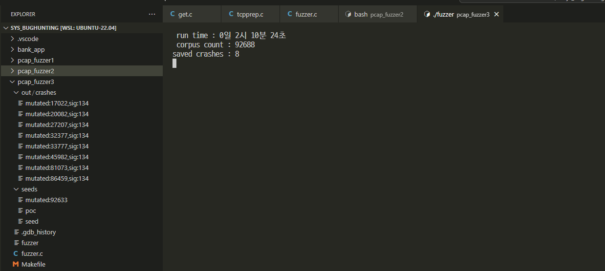Close the ./fuzzer pcap_fuzzer3 terminal tab
The height and width of the screenshot is (271, 605).
497,14
